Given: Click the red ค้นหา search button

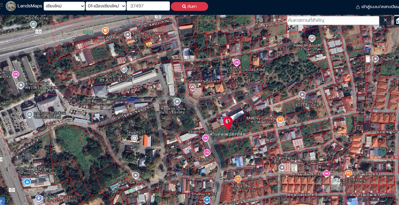Looking at the screenshot, I should click(189, 6).
